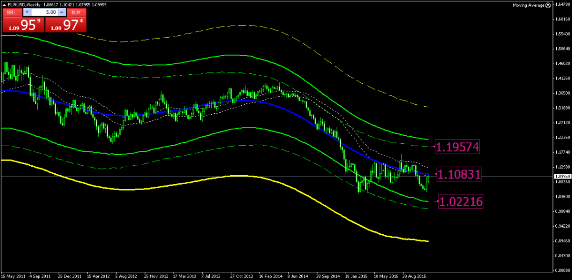Collapse the one-click trading panel arrow
572x280 pixels.
click(x=4, y=4)
